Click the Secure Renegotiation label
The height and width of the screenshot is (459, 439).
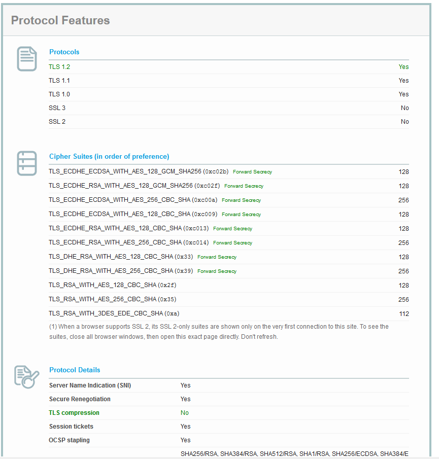(x=80, y=399)
